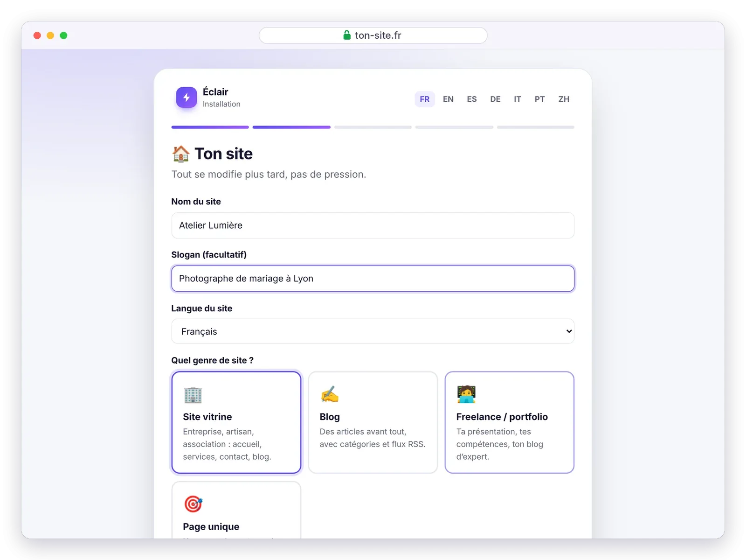Switch interface language to ES

[x=472, y=99]
